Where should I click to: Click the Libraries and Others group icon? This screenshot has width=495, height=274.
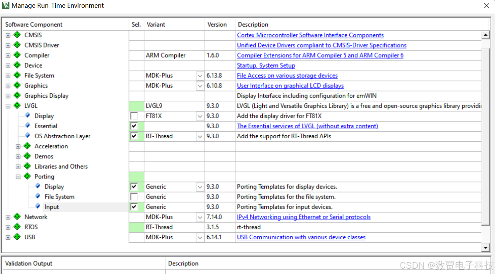27,166
